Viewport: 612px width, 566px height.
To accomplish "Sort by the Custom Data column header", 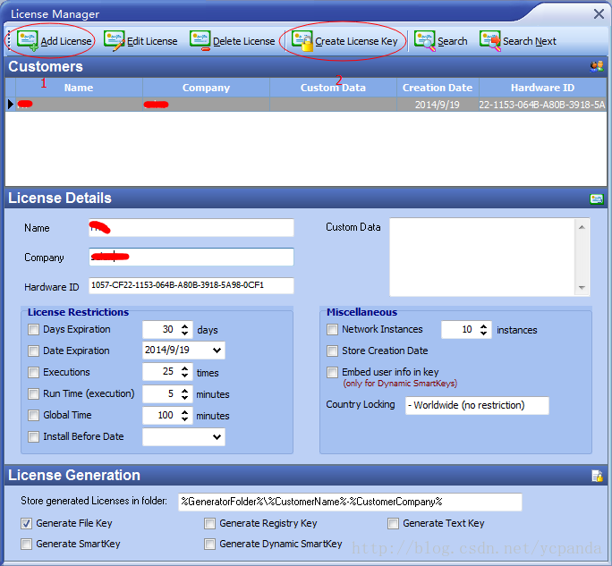I will 333,88.
